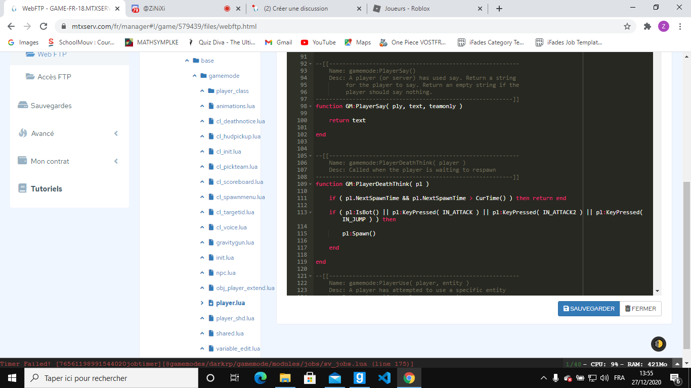Expand the Mon contrat submenu chevron
This screenshot has height=388, width=691.
(x=116, y=161)
